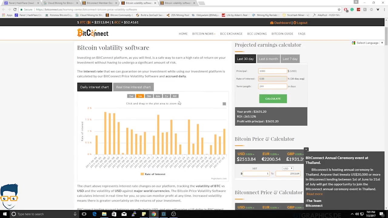Click the Term Length input field

[272, 86]
